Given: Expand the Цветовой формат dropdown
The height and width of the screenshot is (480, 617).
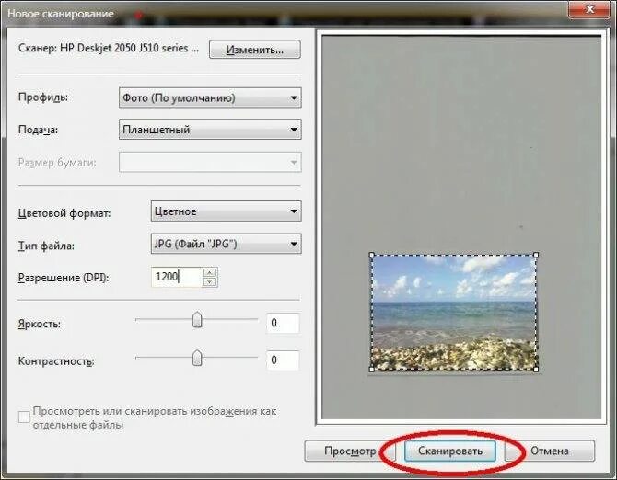Looking at the screenshot, I should pos(227,211).
